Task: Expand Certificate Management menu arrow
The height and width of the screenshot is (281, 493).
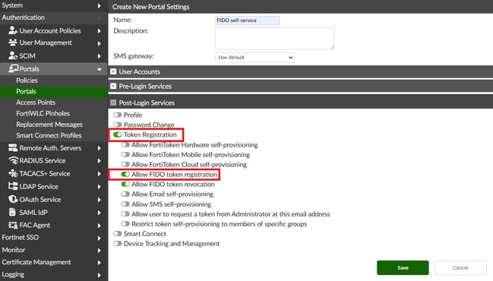Action: point(99,263)
